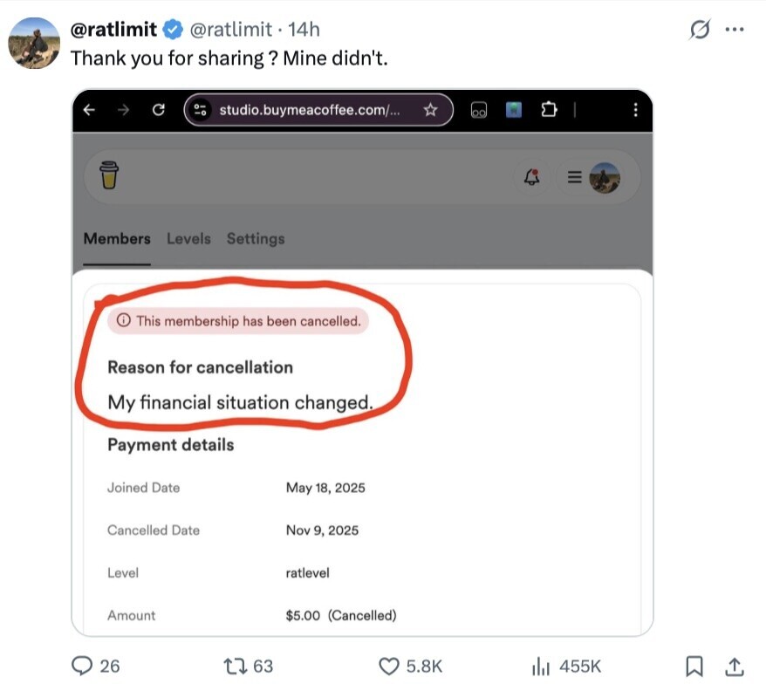Star the page in address bar
Viewport: 766px width, 691px height.
point(430,110)
